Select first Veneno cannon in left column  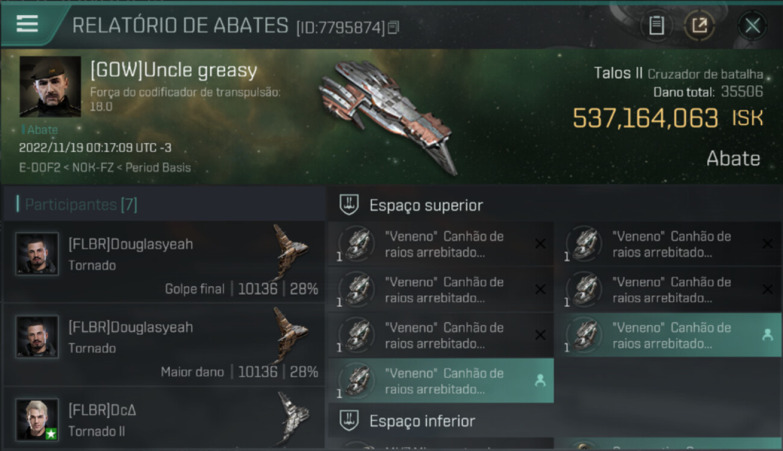(441, 244)
